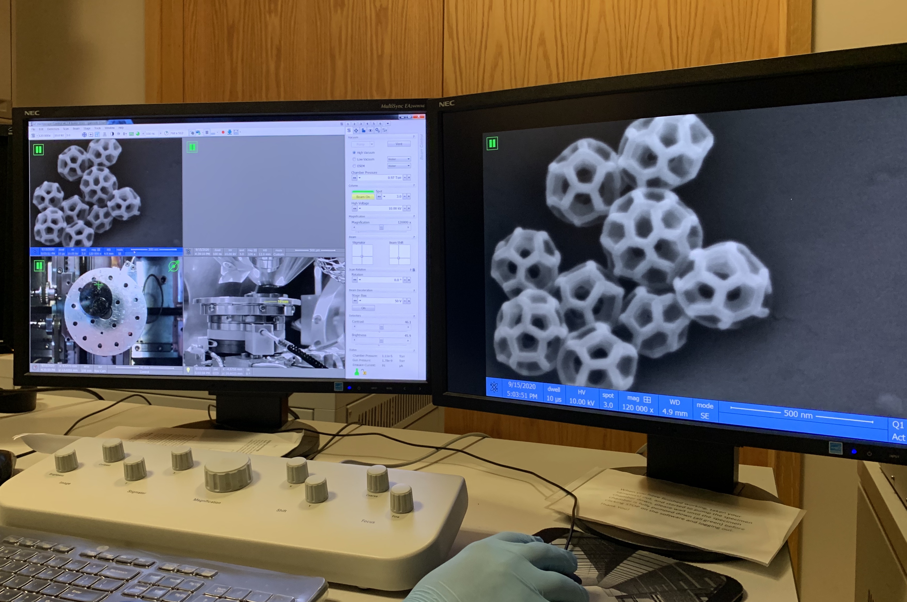The width and height of the screenshot is (907, 602).
Task: Click the lightbulb icon under chamber camera
Action: click(x=188, y=370)
